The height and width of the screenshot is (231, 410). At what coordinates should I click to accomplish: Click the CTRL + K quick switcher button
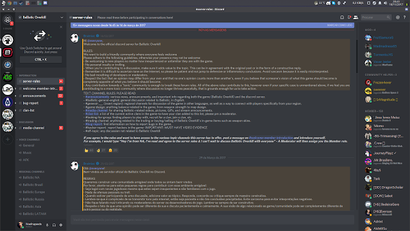(x=41, y=60)
